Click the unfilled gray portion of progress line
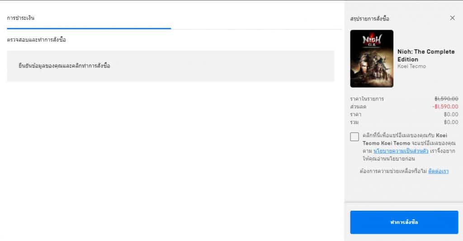This screenshot has width=463, height=241. pyautogui.click(x=256, y=29)
